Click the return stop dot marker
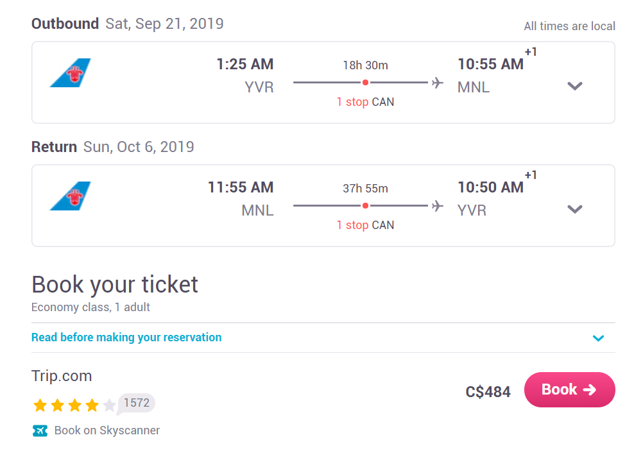 (x=365, y=206)
